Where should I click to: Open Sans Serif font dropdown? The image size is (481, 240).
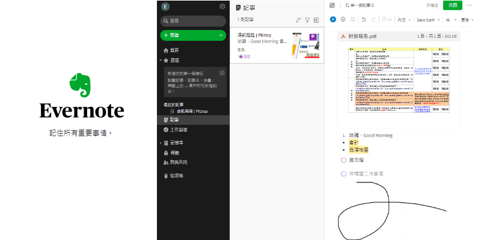[x=428, y=20]
